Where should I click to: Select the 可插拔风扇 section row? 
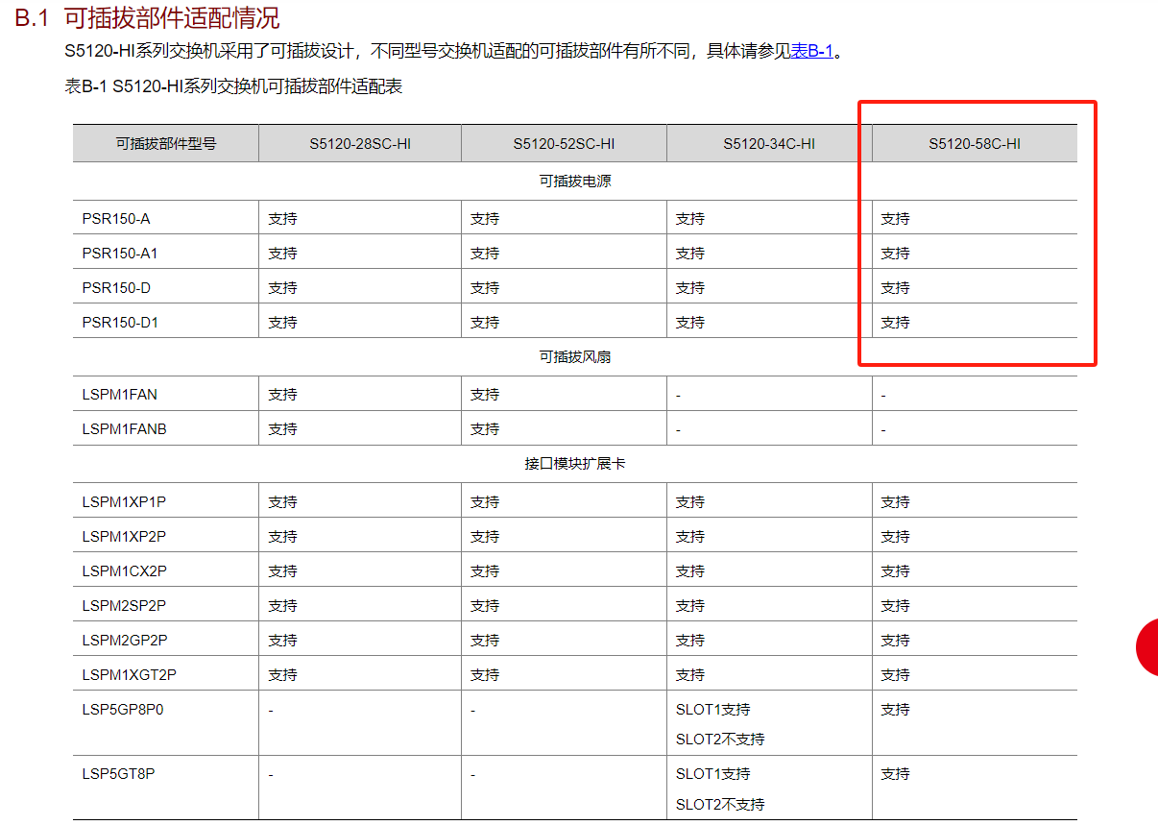[575, 356]
